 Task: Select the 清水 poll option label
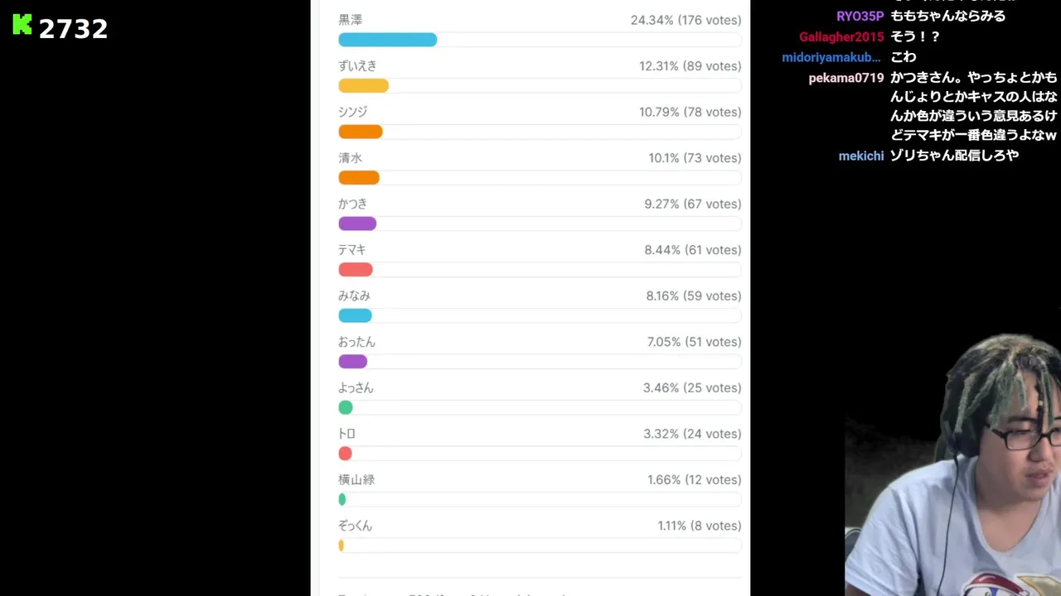(351, 158)
